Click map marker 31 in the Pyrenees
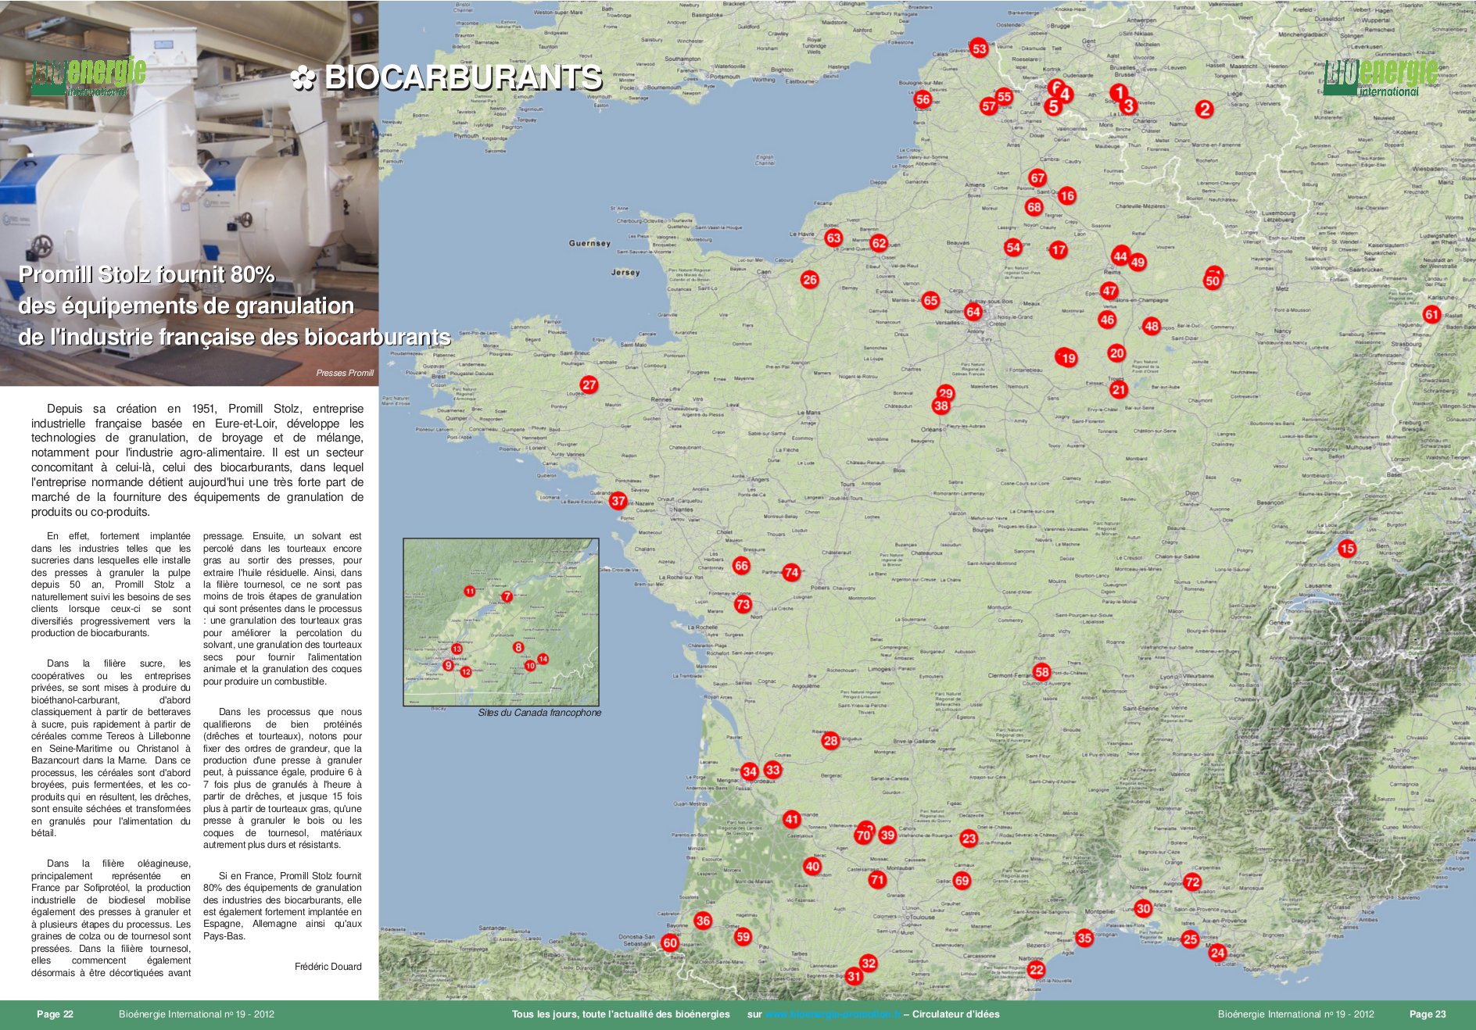Viewport: 1476px width, 1030px height. [x=854, y=976]
